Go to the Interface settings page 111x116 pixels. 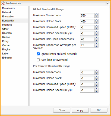pyautogui.click(x=15, y=25)
